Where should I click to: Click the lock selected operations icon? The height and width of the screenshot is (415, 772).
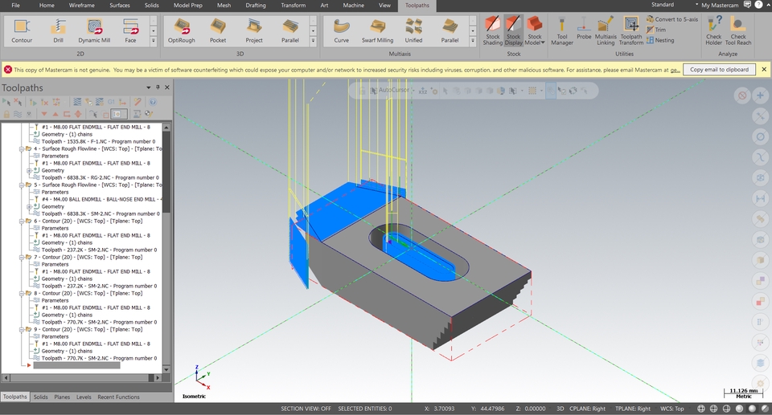(6, 114)
